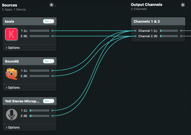This screenshot has height=135, width=191.
Task: Click the Yeti microphone device icon
Action: [x=12, y=115]
